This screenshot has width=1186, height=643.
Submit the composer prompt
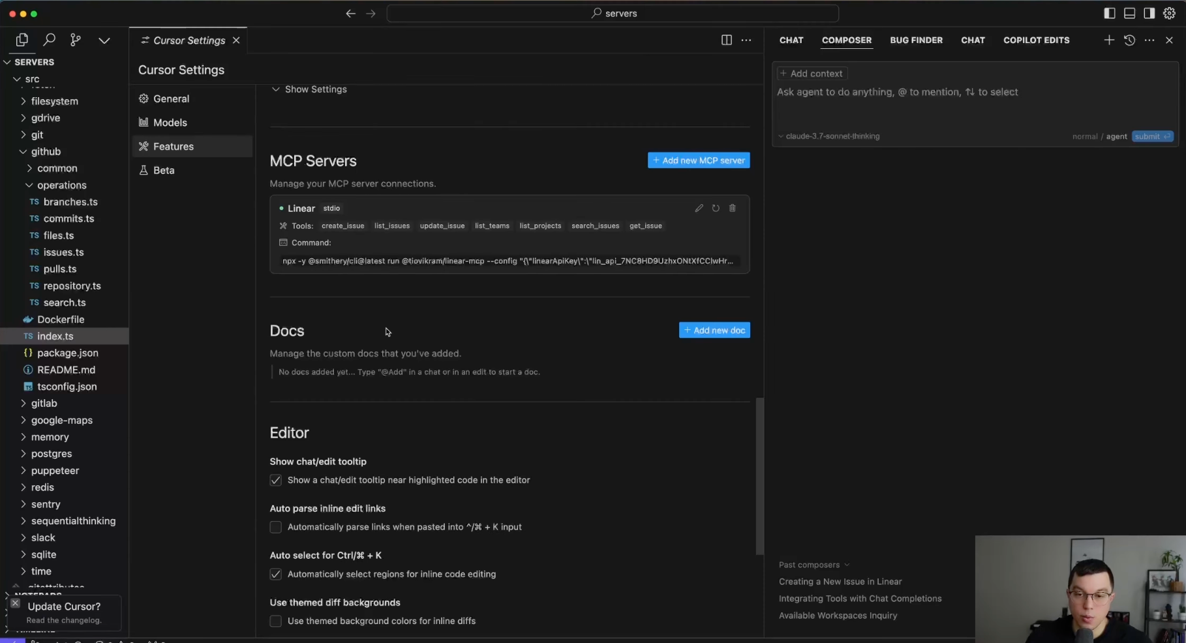coord(1152,136)
